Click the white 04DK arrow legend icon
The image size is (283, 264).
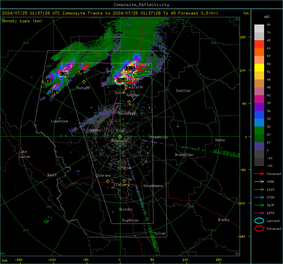click(259, 182)
